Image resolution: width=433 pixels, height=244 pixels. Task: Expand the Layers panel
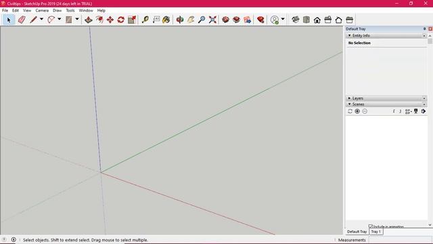(x=349, y=98)
